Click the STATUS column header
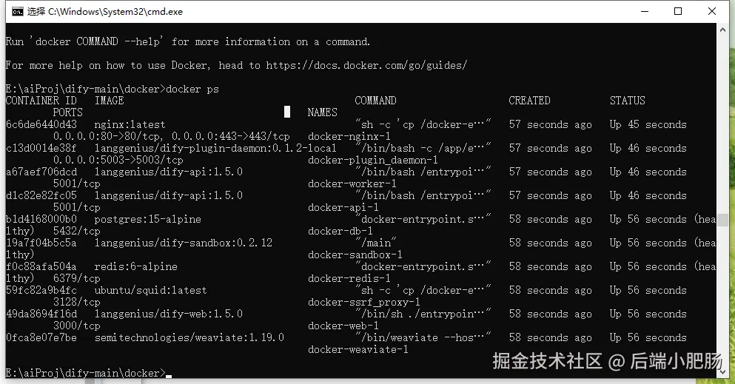 (x=627, y=101)
